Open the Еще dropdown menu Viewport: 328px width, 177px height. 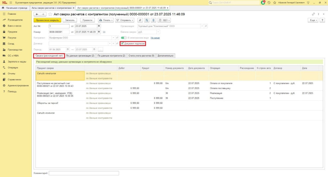313,20
